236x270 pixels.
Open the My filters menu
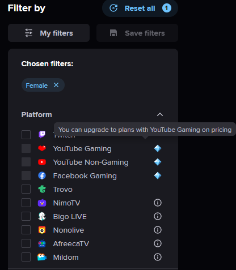pos(49,33)
